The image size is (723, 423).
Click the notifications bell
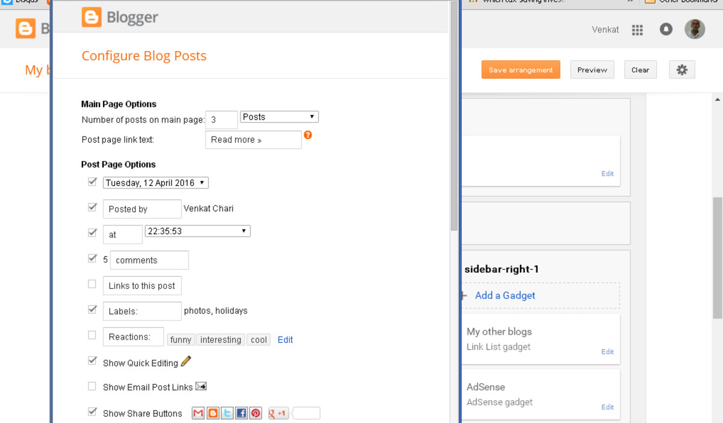pos(666,29)
